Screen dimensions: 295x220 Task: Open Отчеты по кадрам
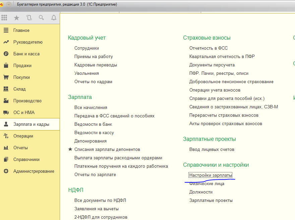pos(93,82)
